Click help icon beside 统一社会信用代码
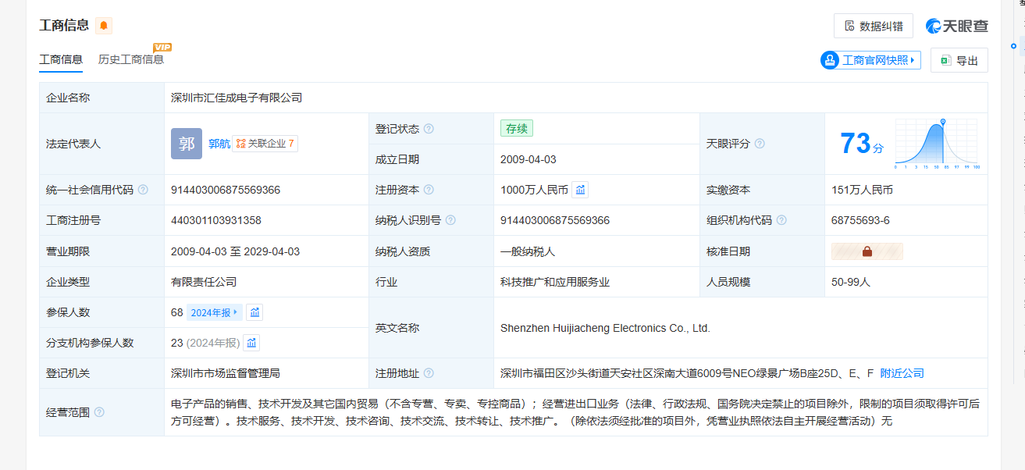 click(x=143, y=190)
